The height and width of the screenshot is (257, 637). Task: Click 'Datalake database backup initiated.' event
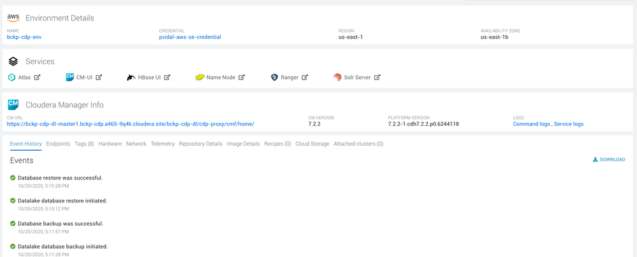[63, 246]
